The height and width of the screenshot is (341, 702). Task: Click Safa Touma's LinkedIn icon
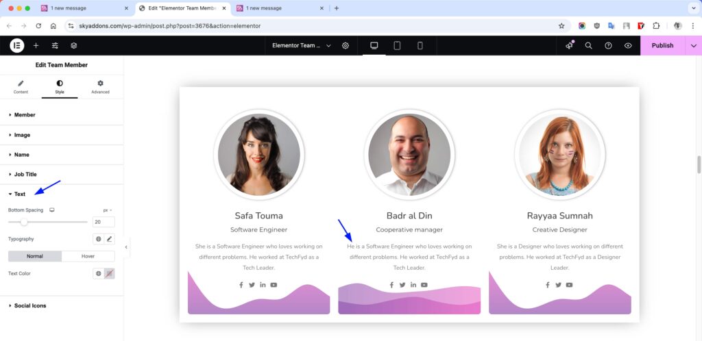(x=263, y=285)
